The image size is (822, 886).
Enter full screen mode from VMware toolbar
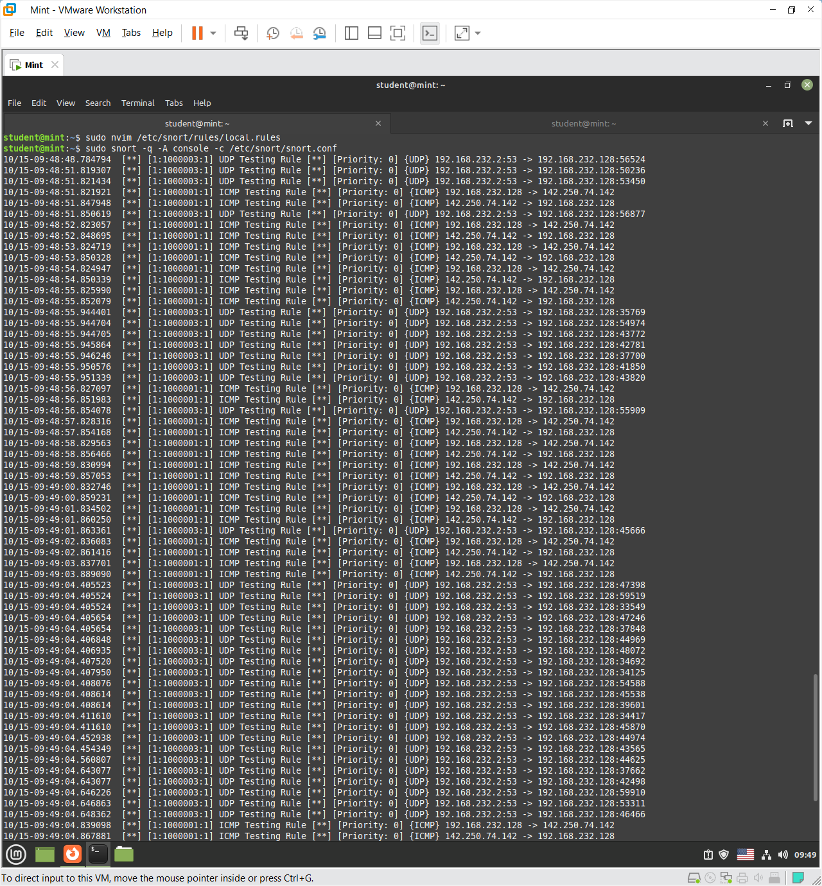398,33
